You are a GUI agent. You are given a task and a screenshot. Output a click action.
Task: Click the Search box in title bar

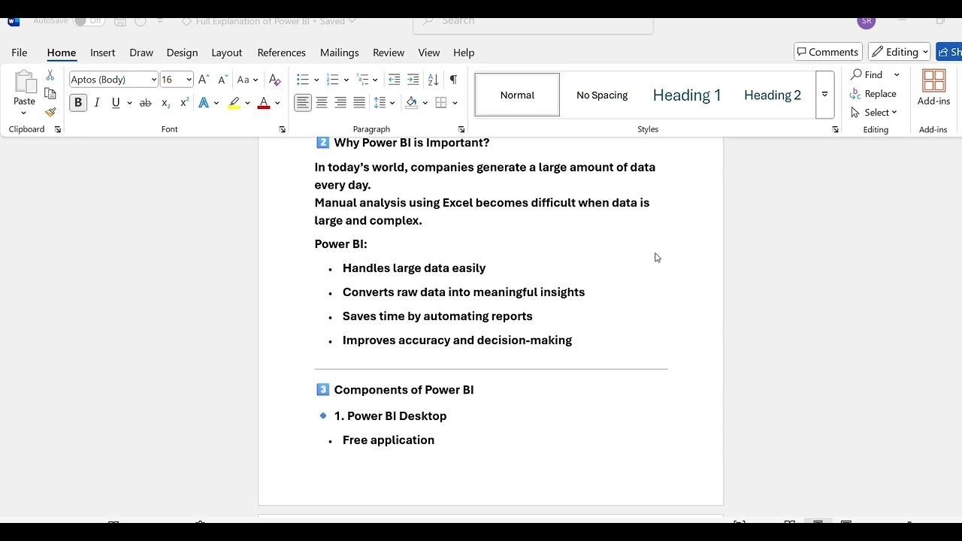coord(533,21)
